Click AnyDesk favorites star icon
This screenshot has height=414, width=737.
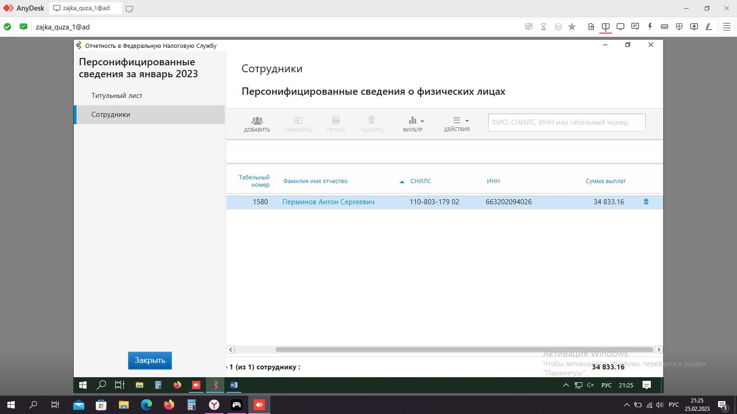pyautogui.click(x=572, y=27)
